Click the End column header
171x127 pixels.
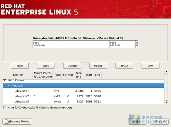click(x=97, y=75)
